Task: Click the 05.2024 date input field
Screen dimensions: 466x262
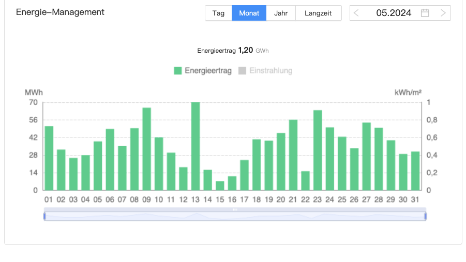Action: point(394,13)
